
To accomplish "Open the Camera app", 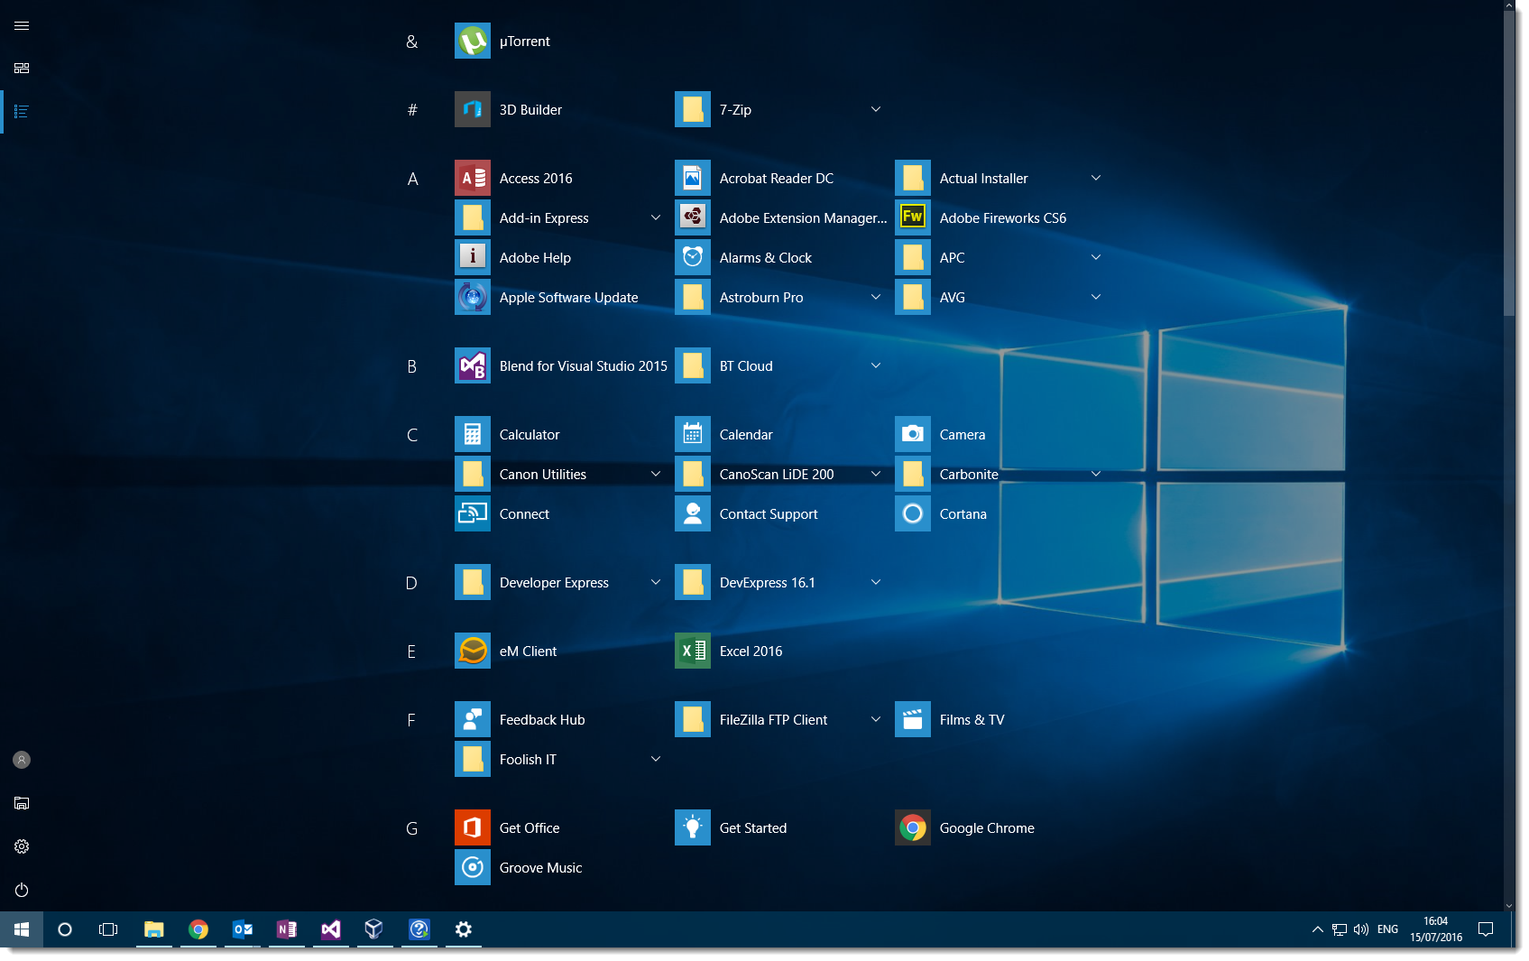I will tap(961, 434).
